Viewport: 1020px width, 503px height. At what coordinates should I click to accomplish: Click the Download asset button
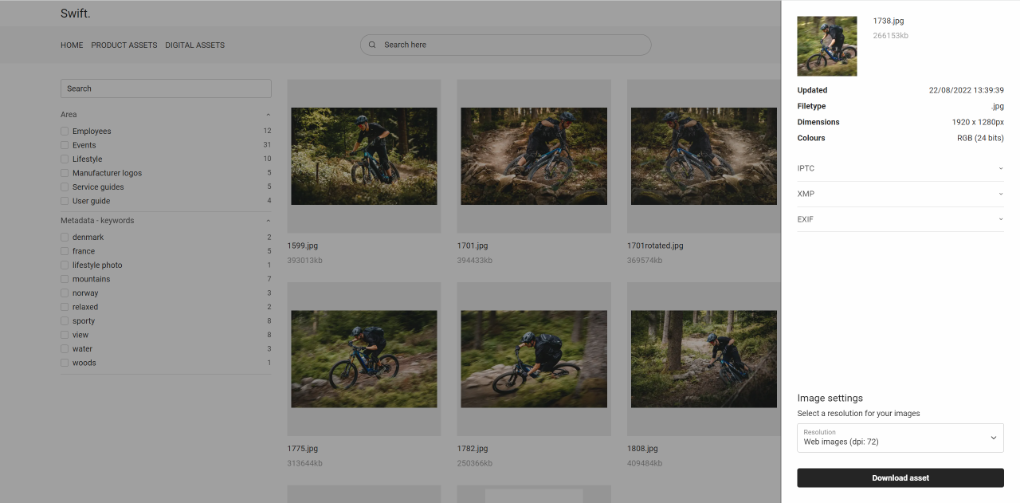pyautogui.click(x=900, y=477)
